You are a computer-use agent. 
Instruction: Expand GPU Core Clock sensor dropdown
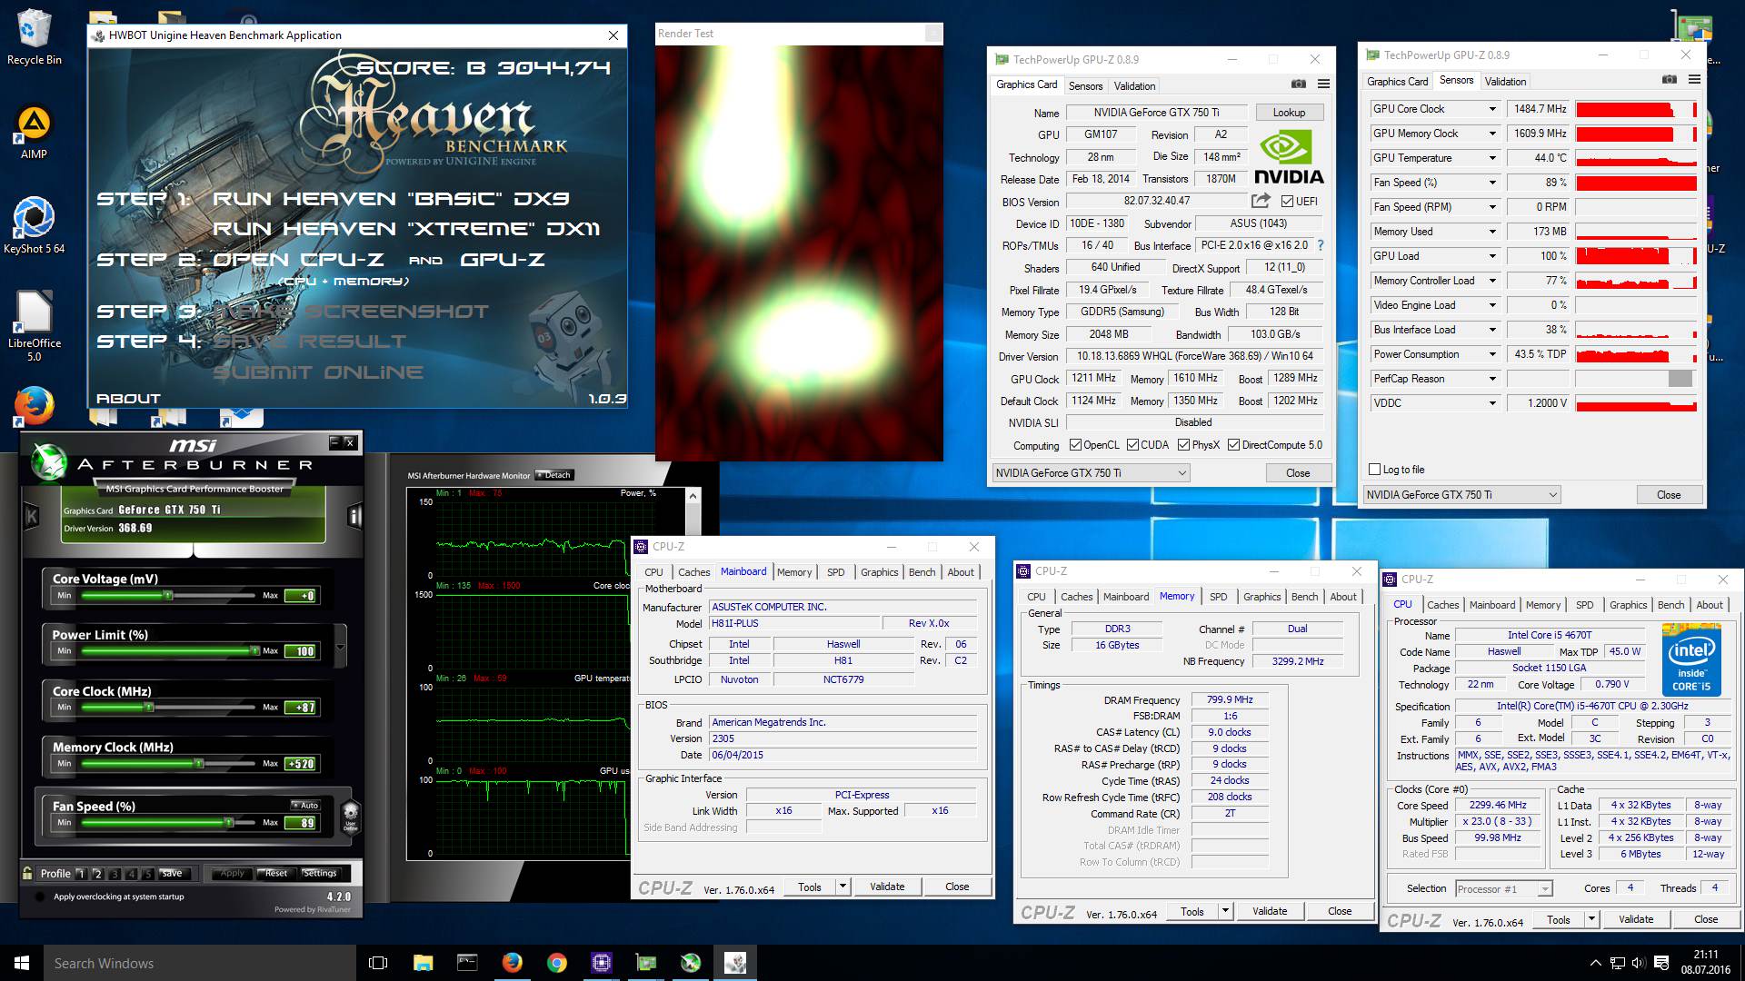coord(1491,109)
